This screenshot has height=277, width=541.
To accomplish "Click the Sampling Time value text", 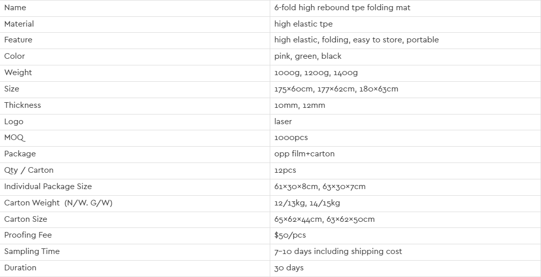I will (x=338, y=251).
